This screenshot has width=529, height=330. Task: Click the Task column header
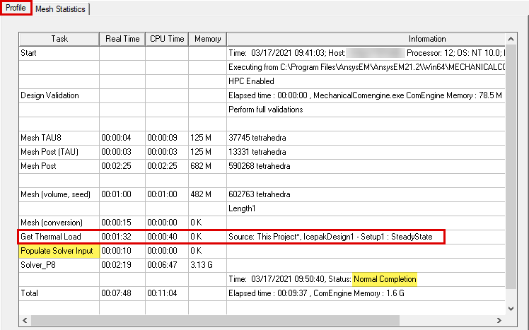(x=59, y=39)
